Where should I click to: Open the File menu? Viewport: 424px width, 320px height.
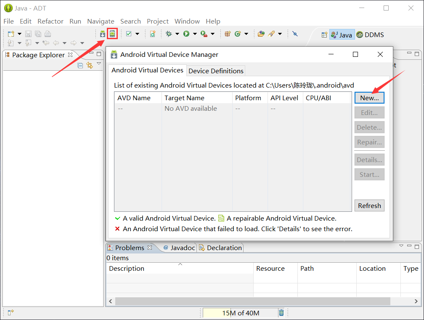point(9,21)
